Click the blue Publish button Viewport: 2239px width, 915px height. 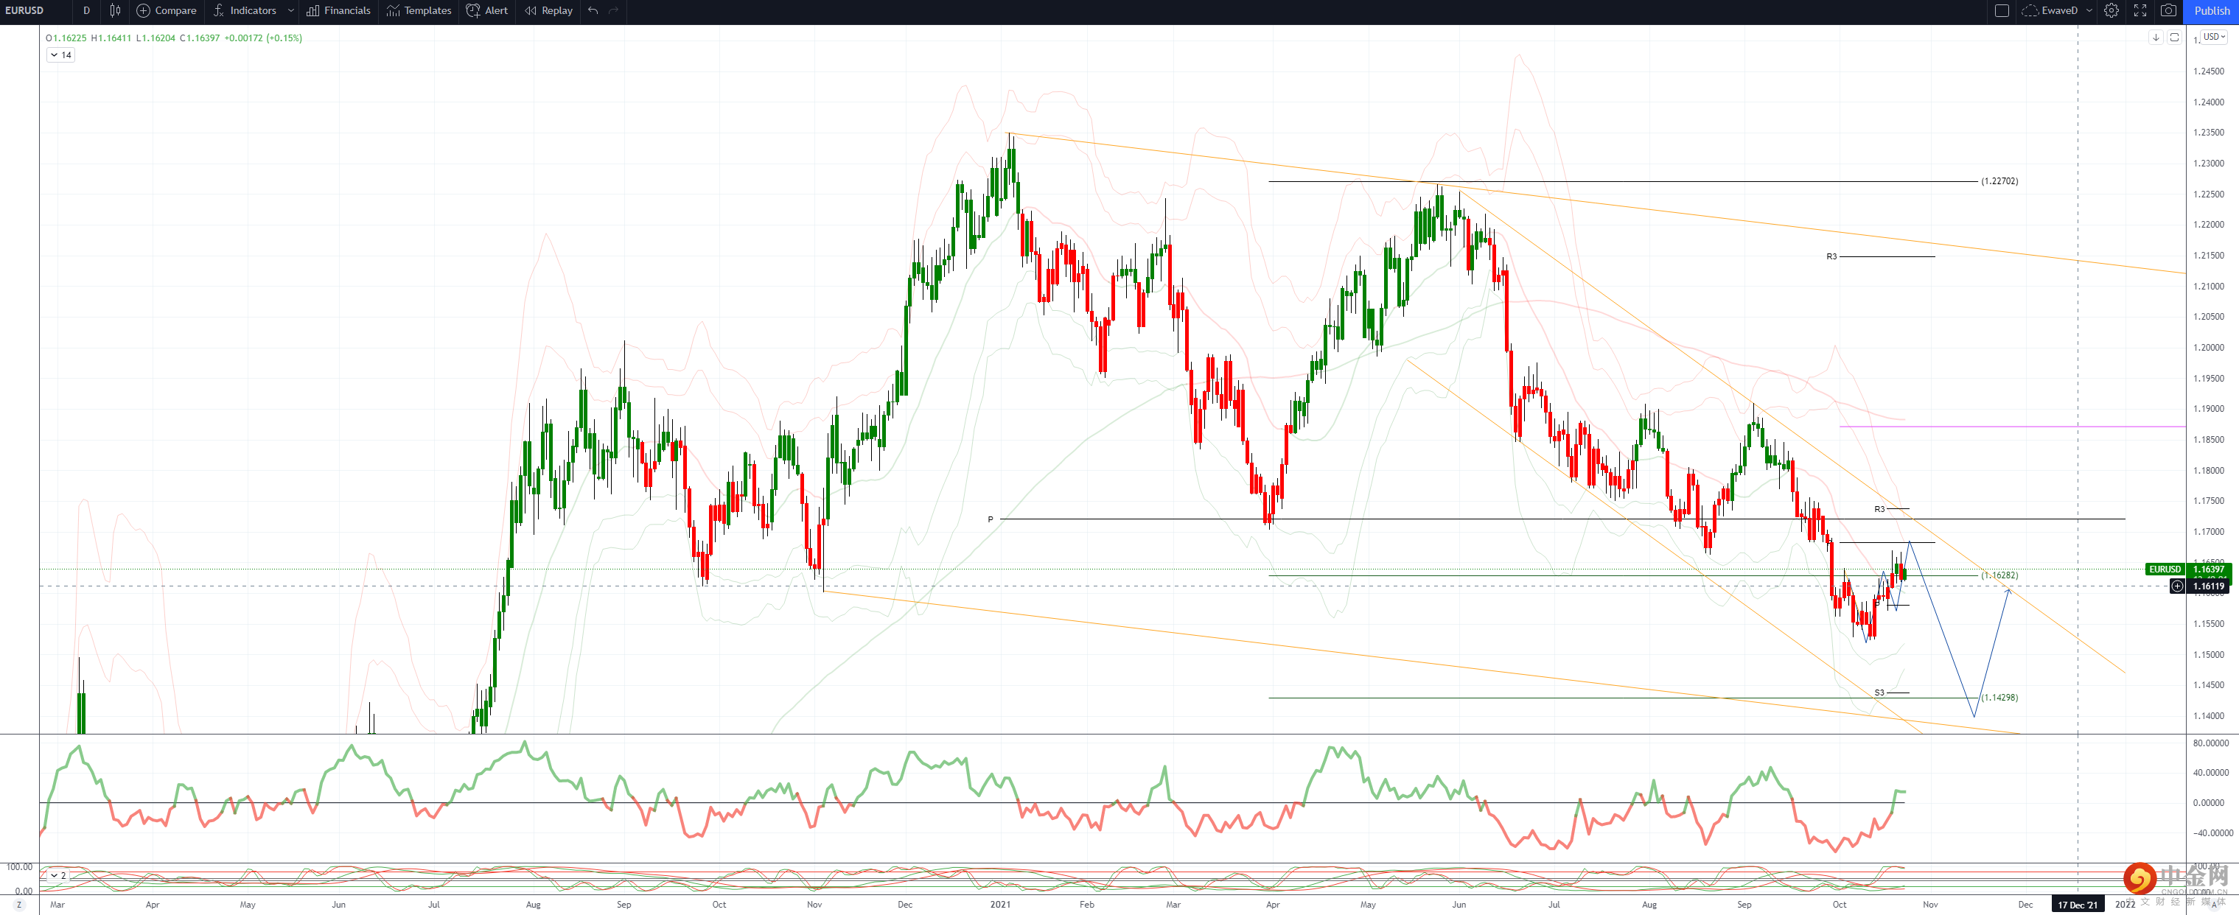2211,10
